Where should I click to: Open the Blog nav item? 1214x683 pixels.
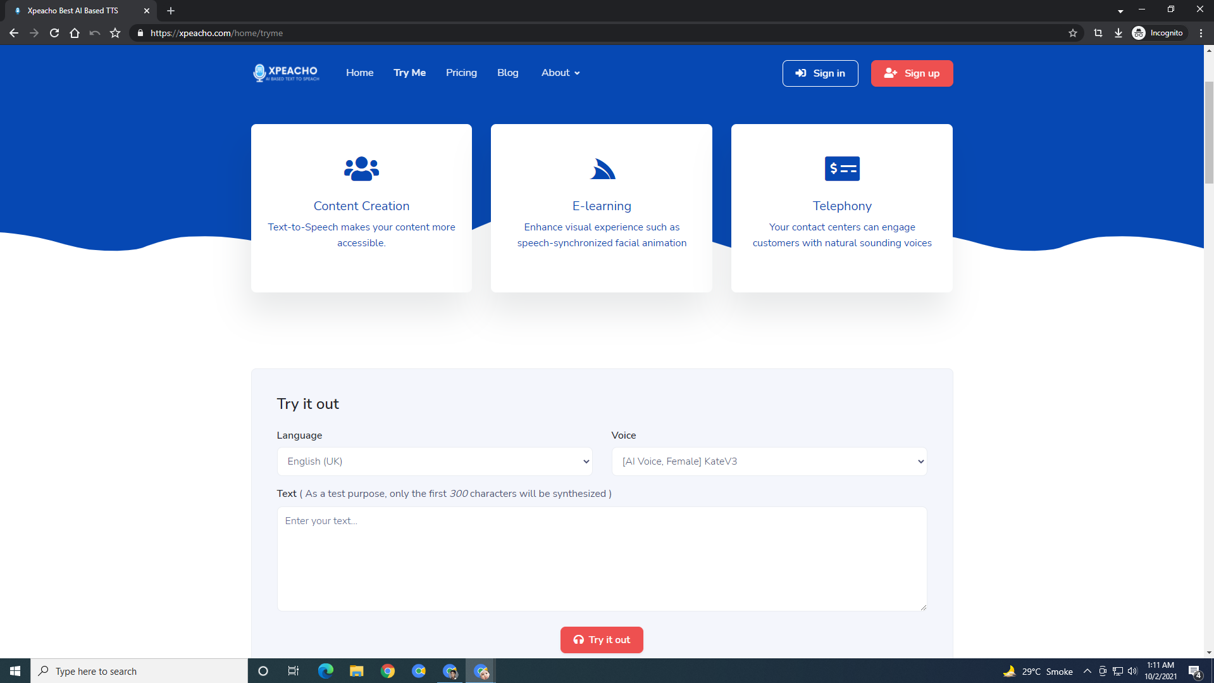point(508,73)
